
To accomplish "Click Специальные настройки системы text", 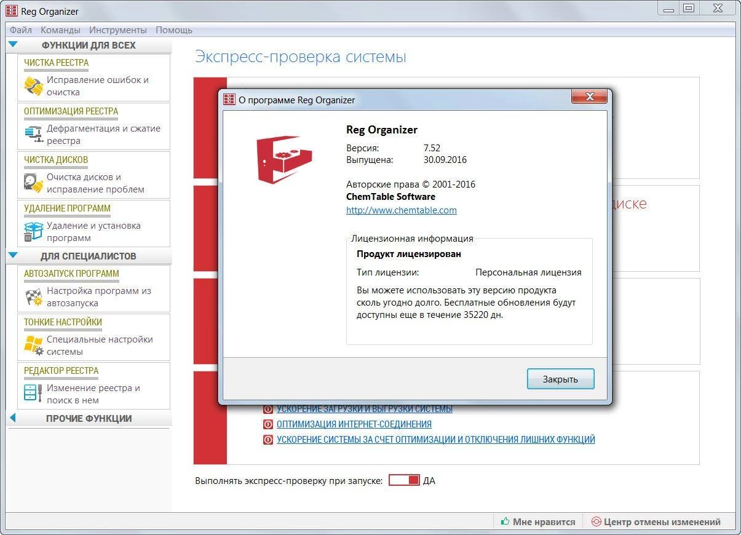I will pyautogui.click(x=100, y=346).
